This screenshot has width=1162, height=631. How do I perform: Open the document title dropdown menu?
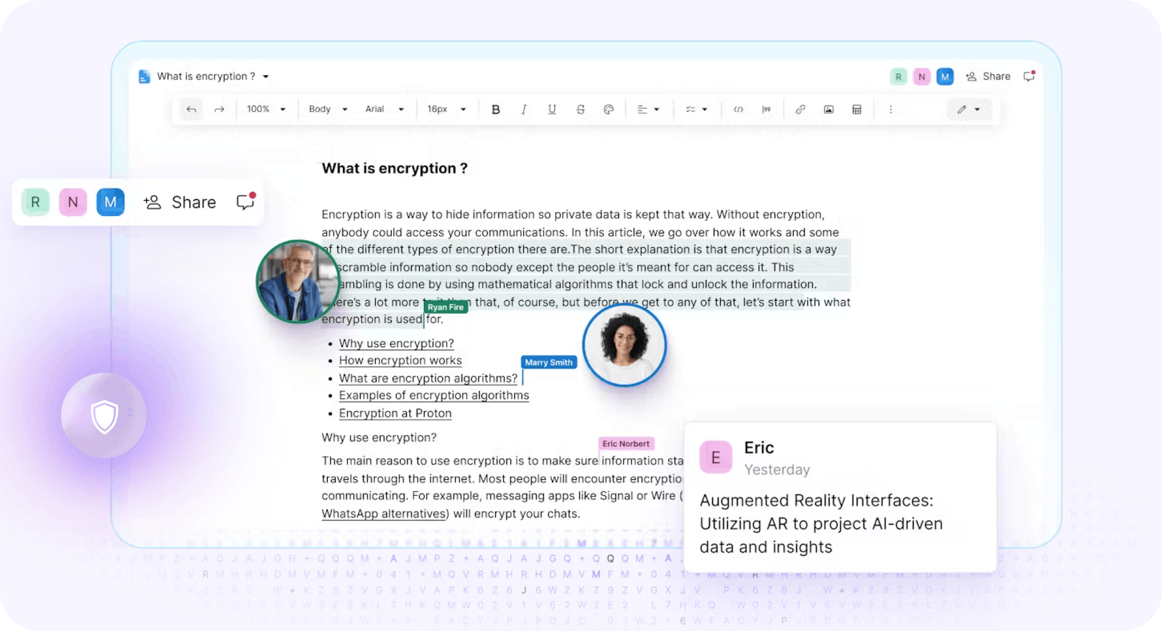click(x=266, y=76)
